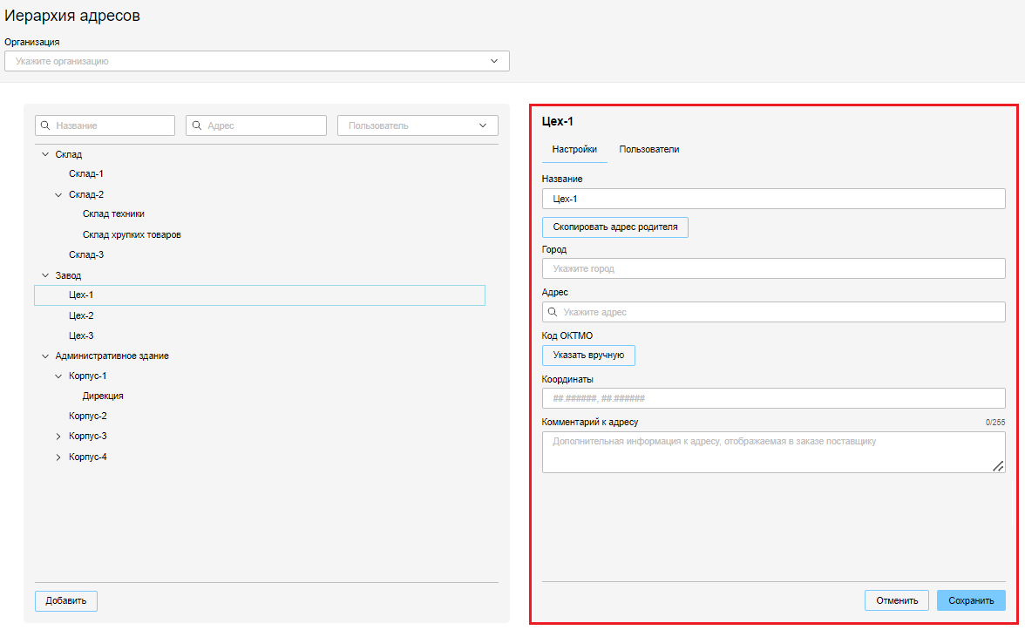Collapse the Корпус-1 node
Viewport: 1025px width, 630px height.
pos(59,376)
